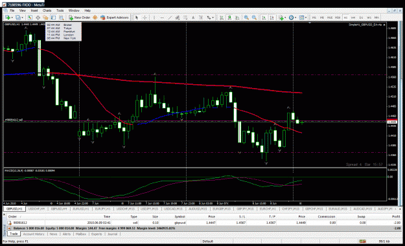
Task: Open the Indicators list icon
Action: point(281,17)
